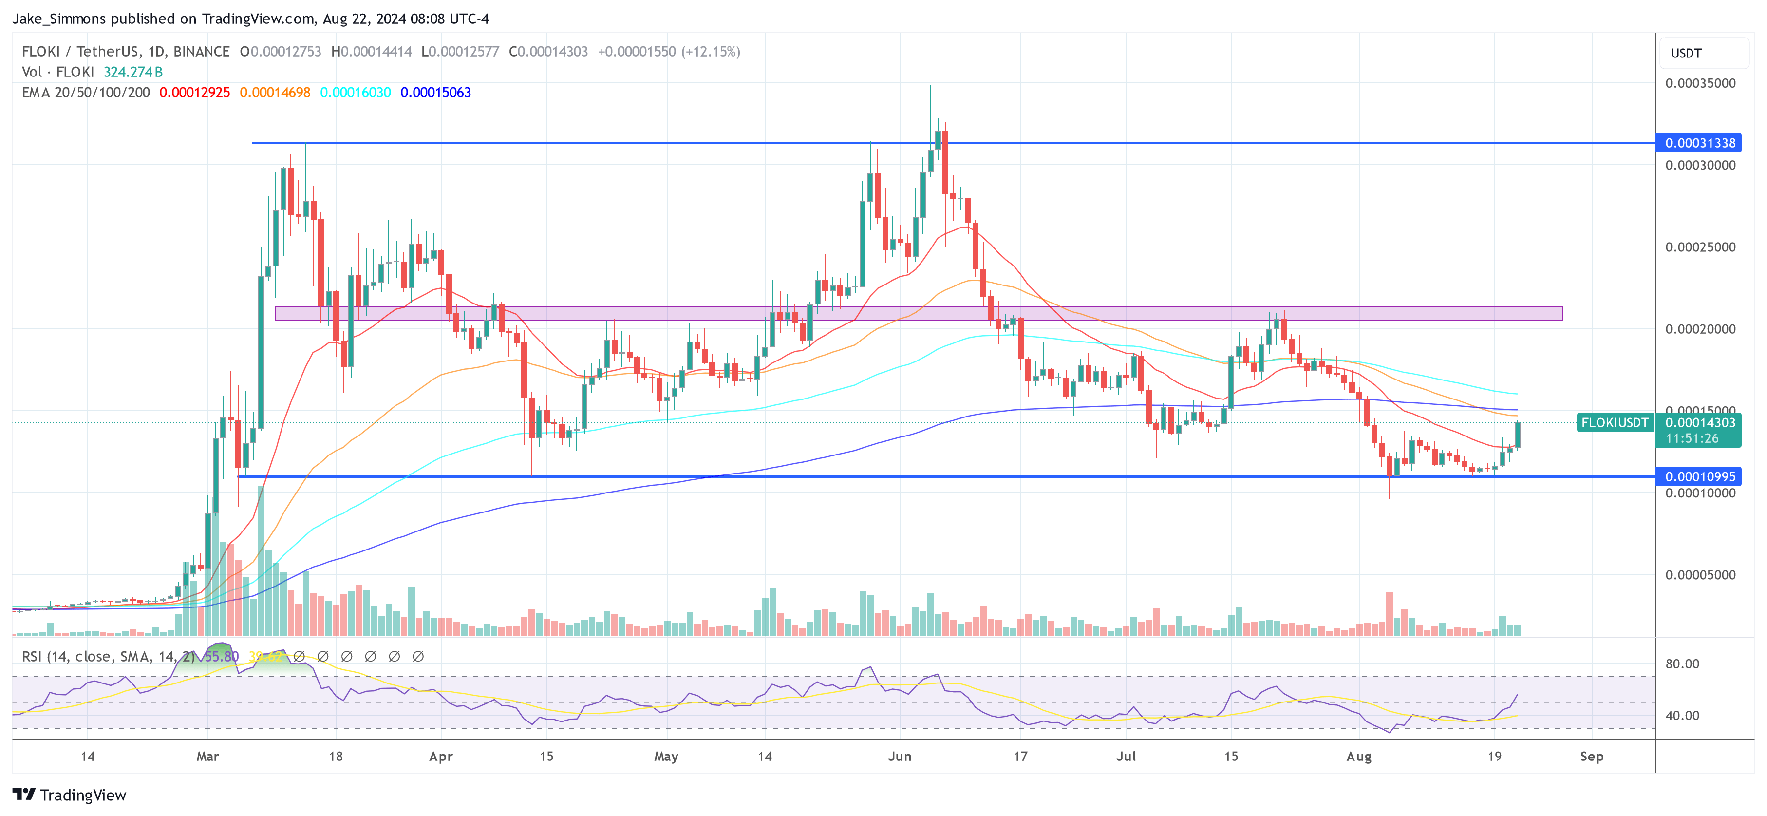The width and height of the screenshot is (1767, 816).
Task: Click the 19 date label on time axis
Action: pyautogui.click(x=1494, y=756)
